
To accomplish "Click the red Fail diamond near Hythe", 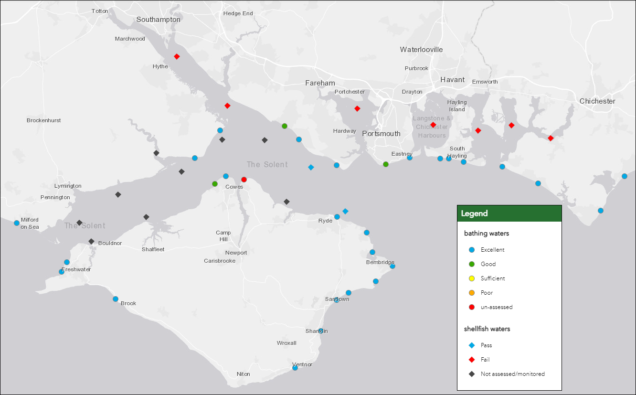I will tap(177, 56).
